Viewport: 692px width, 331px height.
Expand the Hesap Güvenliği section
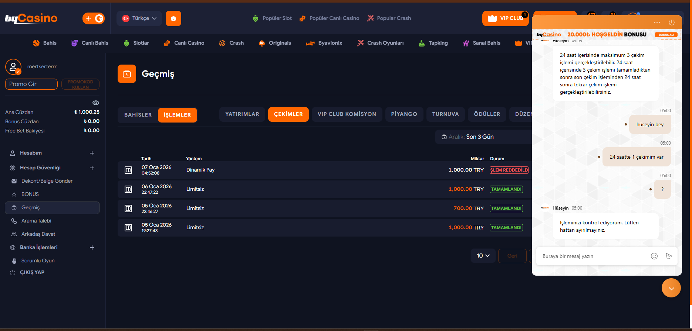tap(92, 168)
